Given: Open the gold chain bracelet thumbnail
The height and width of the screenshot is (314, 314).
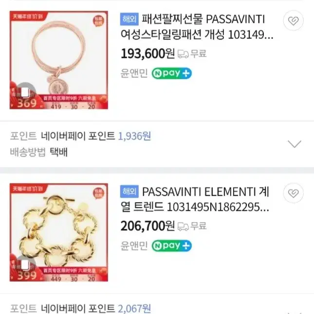Looking at the screenshot, I should coord(59,232).
